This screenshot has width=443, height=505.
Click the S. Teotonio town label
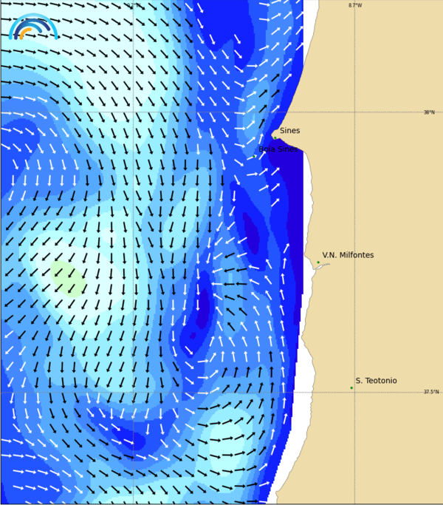tap(376, 381)
